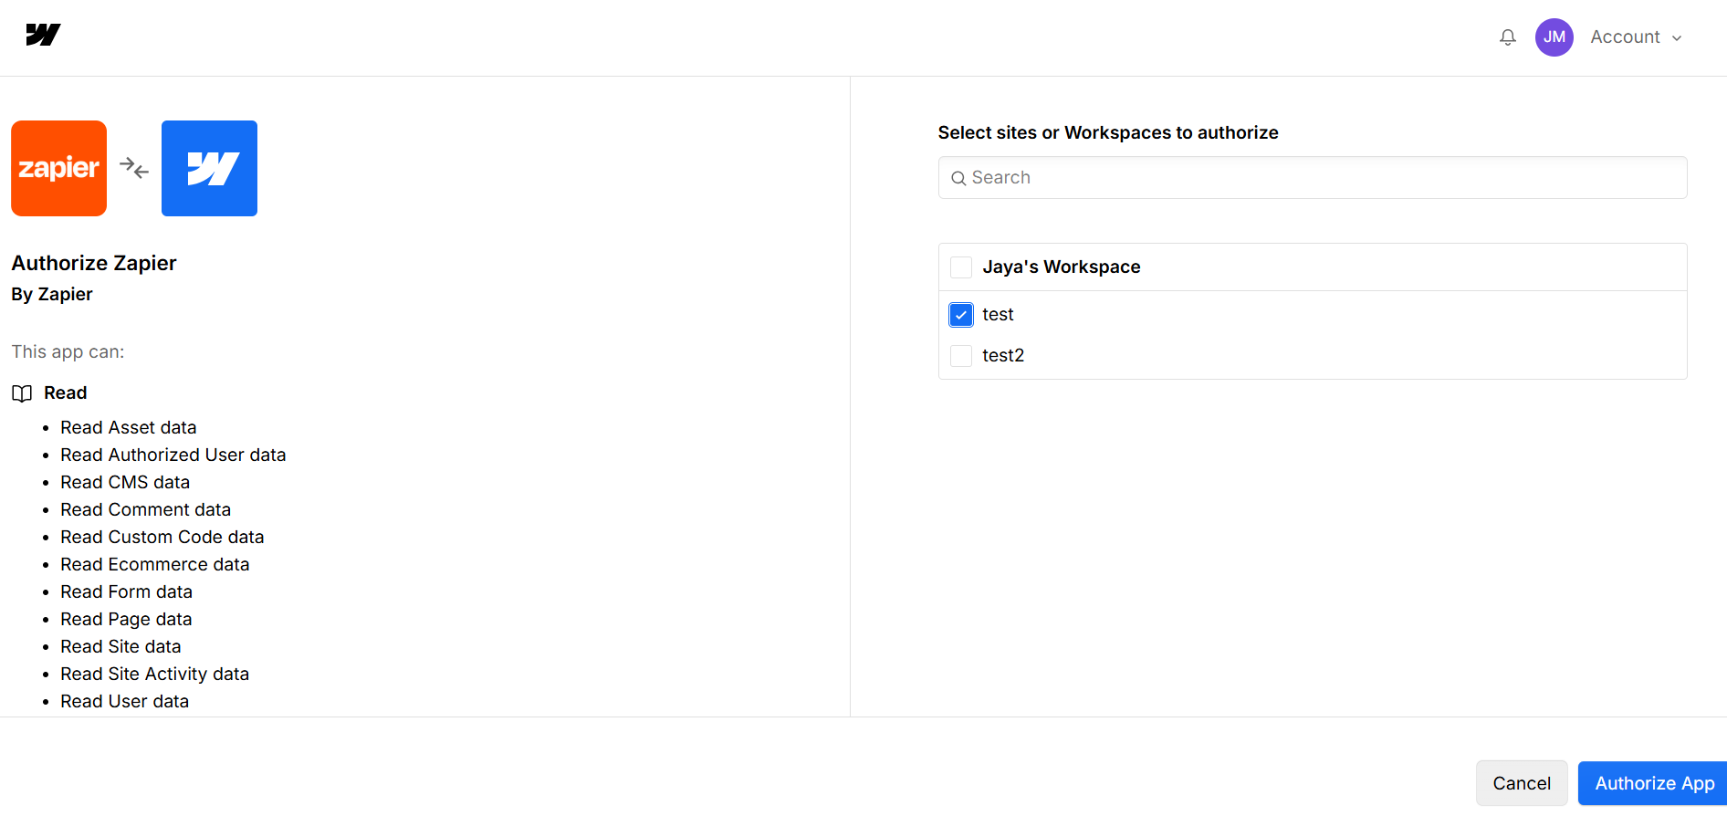Click the Search field magnifier icon
The height and width of the screenshot is (837, 1727).
[958, 178]
